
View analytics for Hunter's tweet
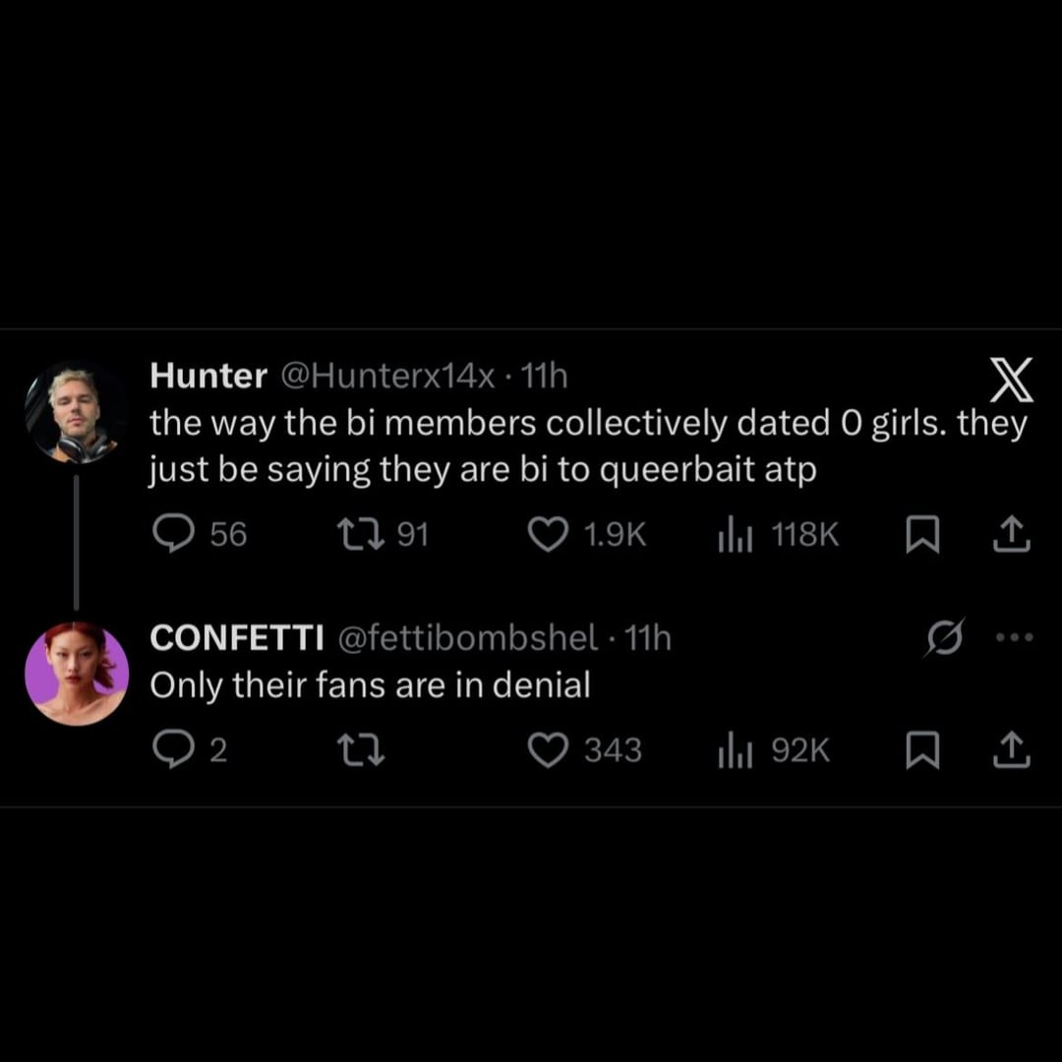point(734,534)
